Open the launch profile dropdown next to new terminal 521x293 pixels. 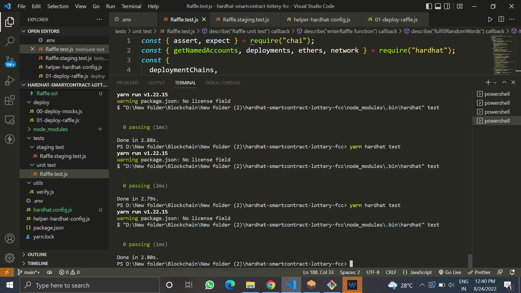495,82
